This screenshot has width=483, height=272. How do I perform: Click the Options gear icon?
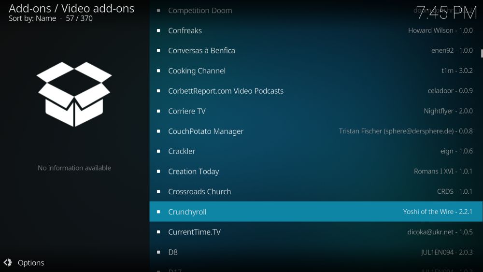click(x=8, y=263)
